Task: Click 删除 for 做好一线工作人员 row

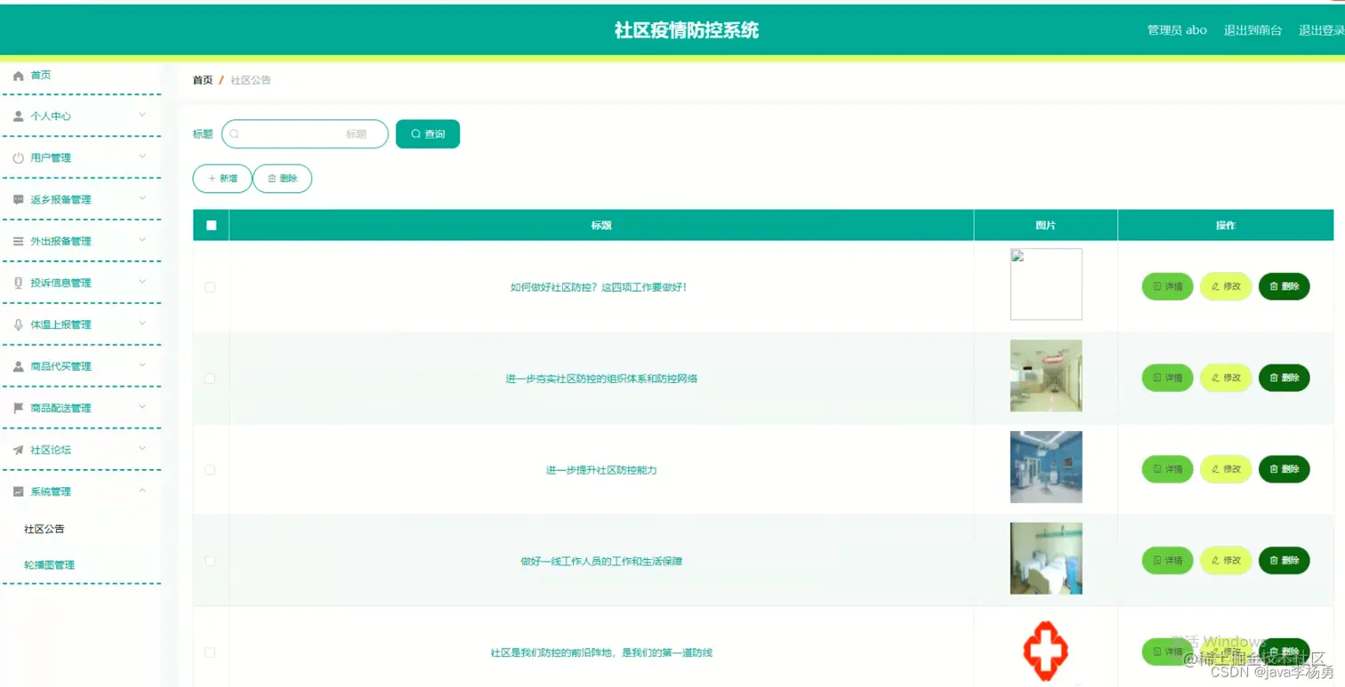Action: click(x=1285, y=561)
